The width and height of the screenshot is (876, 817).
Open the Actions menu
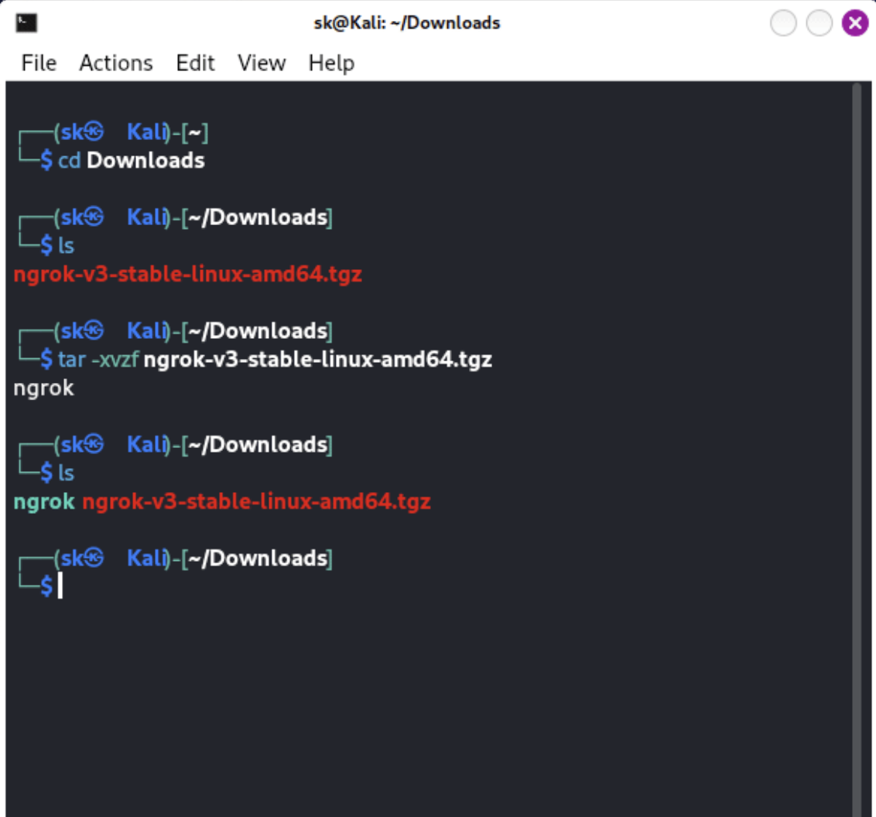click(x=116, y=63)
